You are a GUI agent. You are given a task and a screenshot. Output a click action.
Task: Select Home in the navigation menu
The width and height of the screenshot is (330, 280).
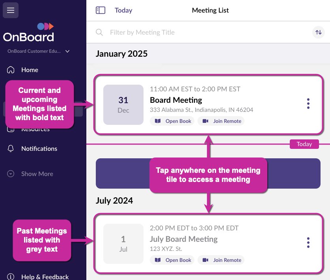pos(30,70)
